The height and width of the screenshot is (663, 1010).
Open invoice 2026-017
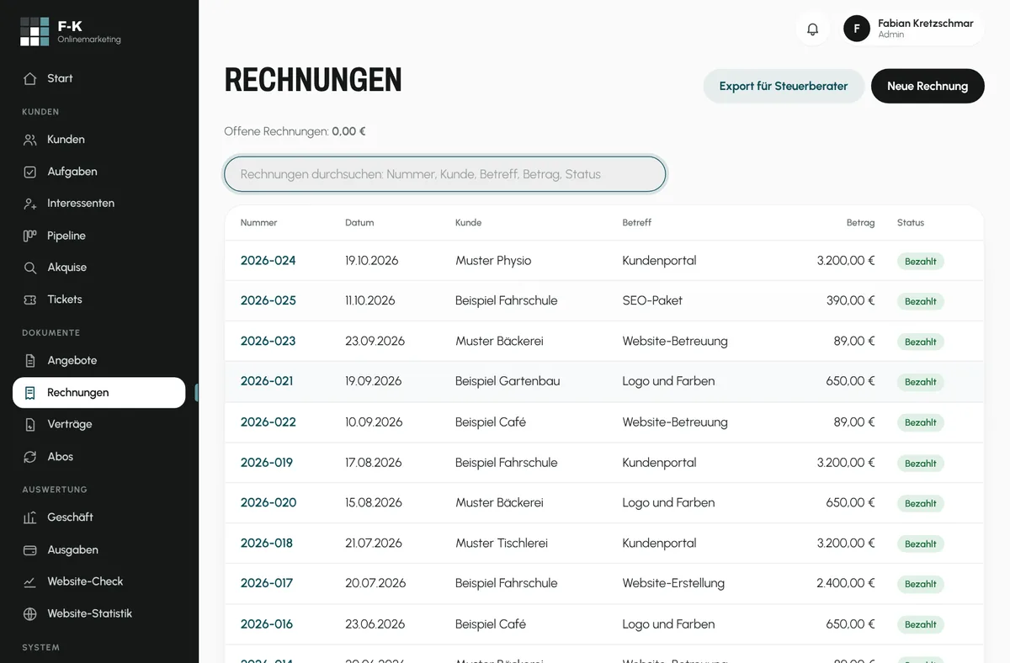tap(267, 583)
